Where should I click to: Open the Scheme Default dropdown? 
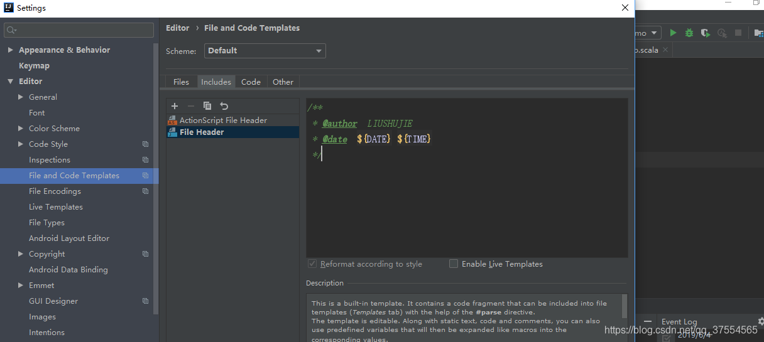point(265,51)
